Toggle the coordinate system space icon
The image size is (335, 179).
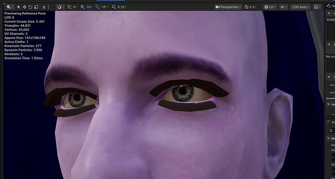[x=44, y=7]
